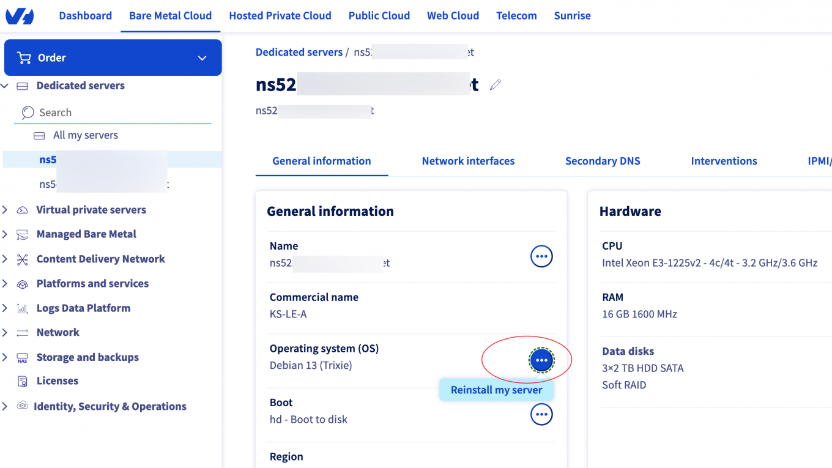Image resolution: width=832 pixels, height=468 pixels.
Task: Open the Secondary DNS tab
Action: [x=603, y=162]
